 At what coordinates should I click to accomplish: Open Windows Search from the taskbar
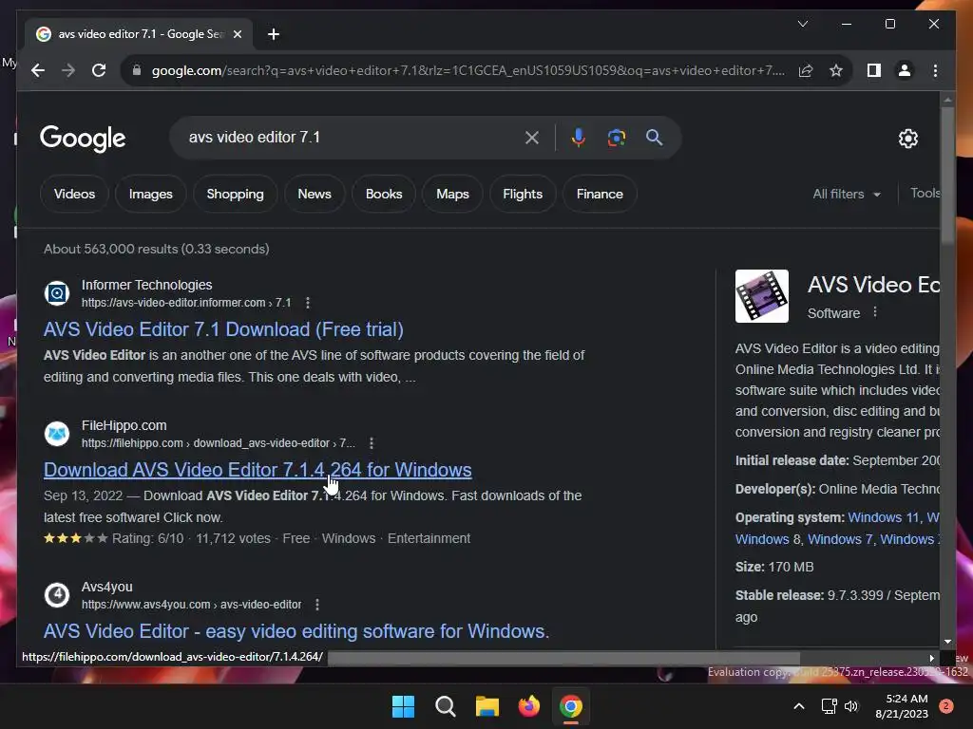click(x=446, y=706)
